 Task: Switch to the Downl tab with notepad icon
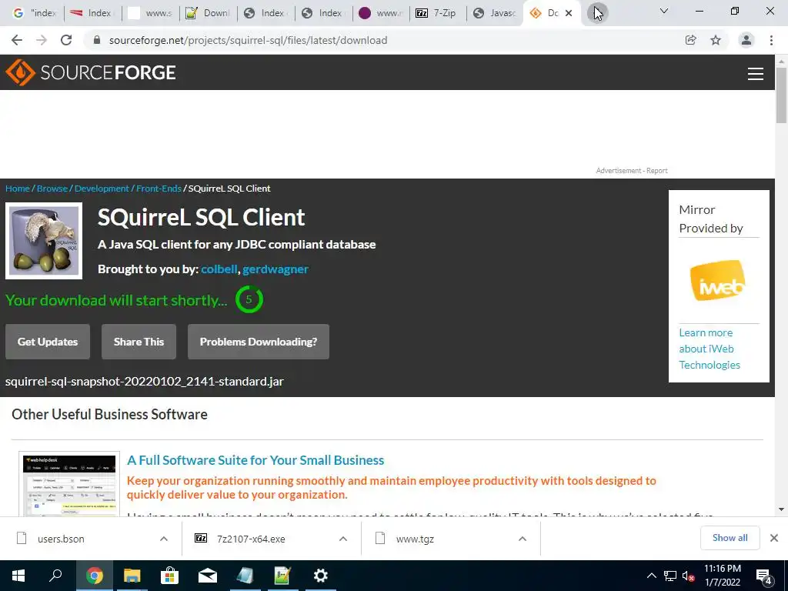click(207, 13)
